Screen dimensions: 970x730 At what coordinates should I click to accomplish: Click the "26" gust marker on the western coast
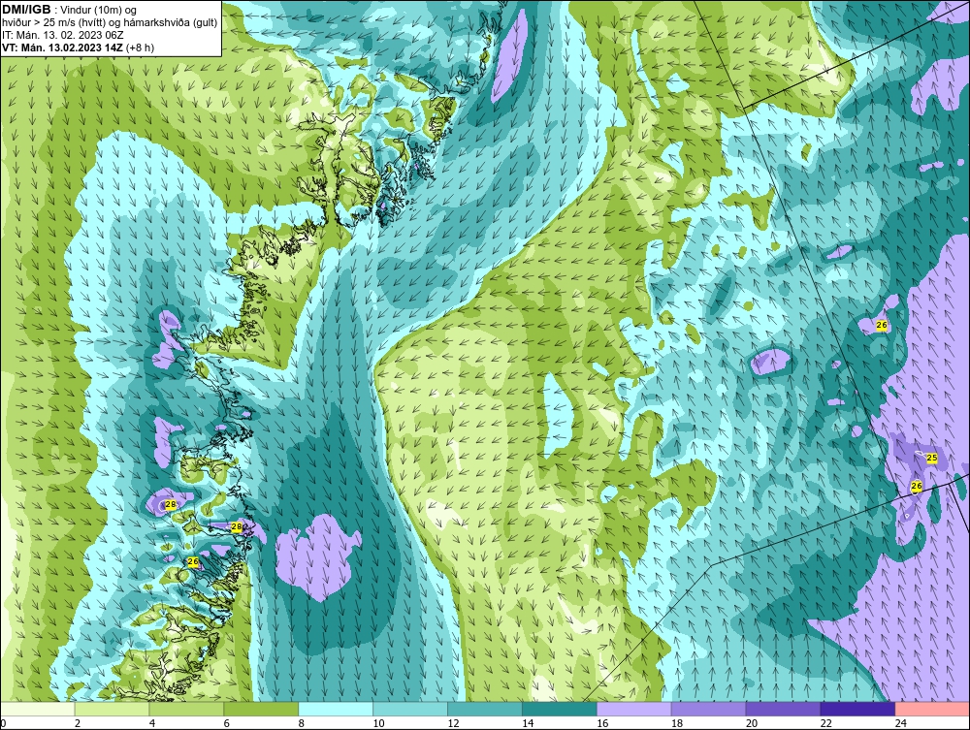tap(193, 561)
